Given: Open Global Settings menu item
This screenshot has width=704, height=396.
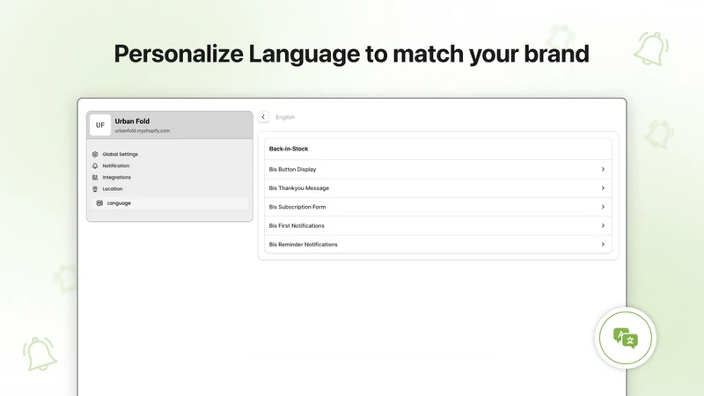Looking at the screenshot, I should click(121, 154).
